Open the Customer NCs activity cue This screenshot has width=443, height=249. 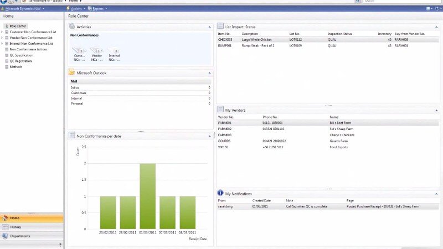tap(80, 53)
